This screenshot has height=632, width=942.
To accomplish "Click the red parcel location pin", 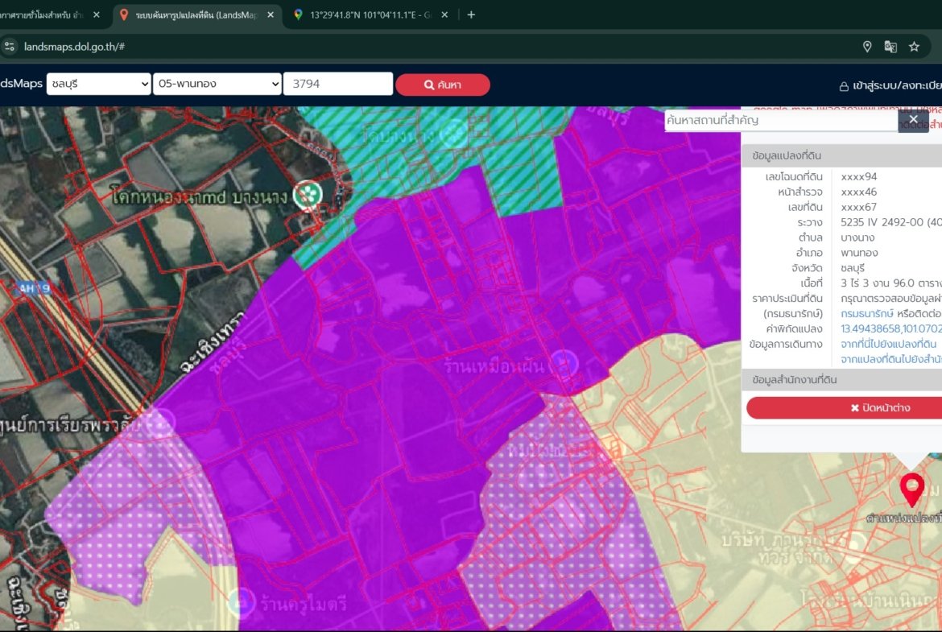I will (911, 487).
